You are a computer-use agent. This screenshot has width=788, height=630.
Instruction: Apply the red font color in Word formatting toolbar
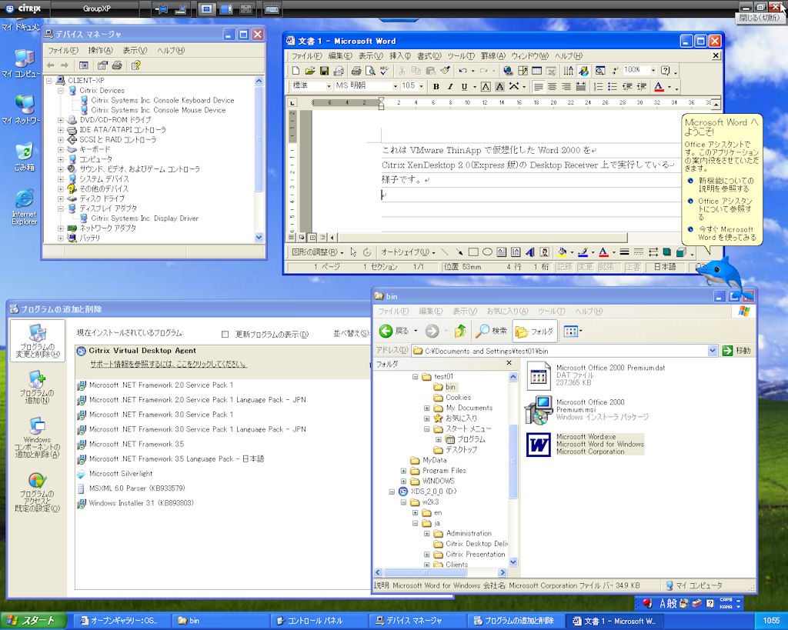pos(659,86)
